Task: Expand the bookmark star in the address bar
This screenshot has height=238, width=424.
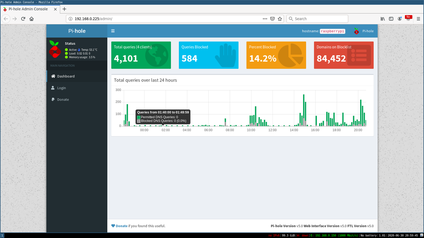Action: pos(280,19)
